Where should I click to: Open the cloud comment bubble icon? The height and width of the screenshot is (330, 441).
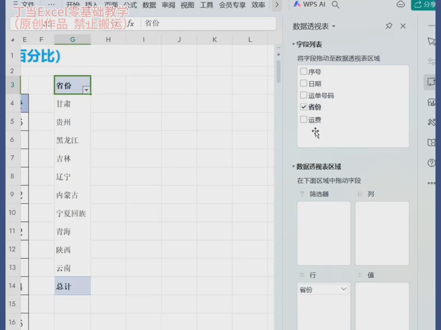click(401, 4)
